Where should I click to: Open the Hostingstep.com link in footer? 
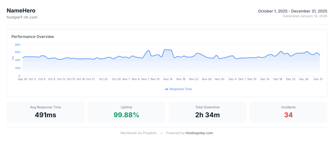[x=199, y=133]
